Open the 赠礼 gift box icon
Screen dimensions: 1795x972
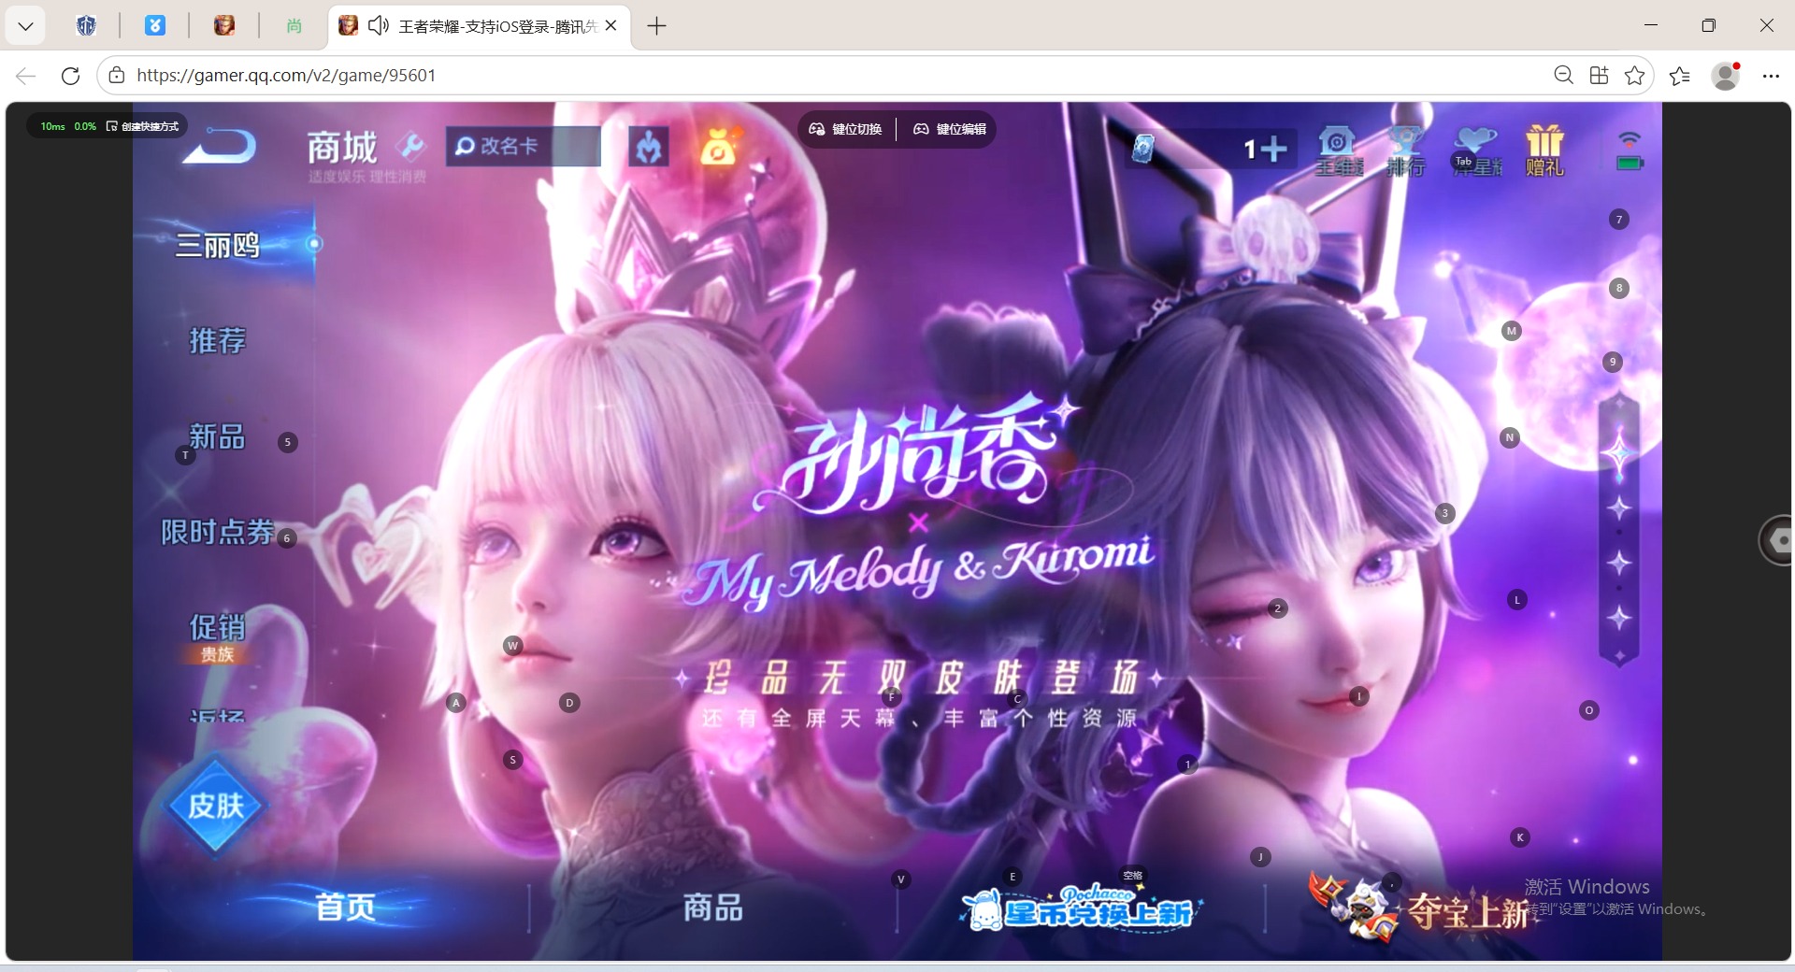pos(1544,150)
